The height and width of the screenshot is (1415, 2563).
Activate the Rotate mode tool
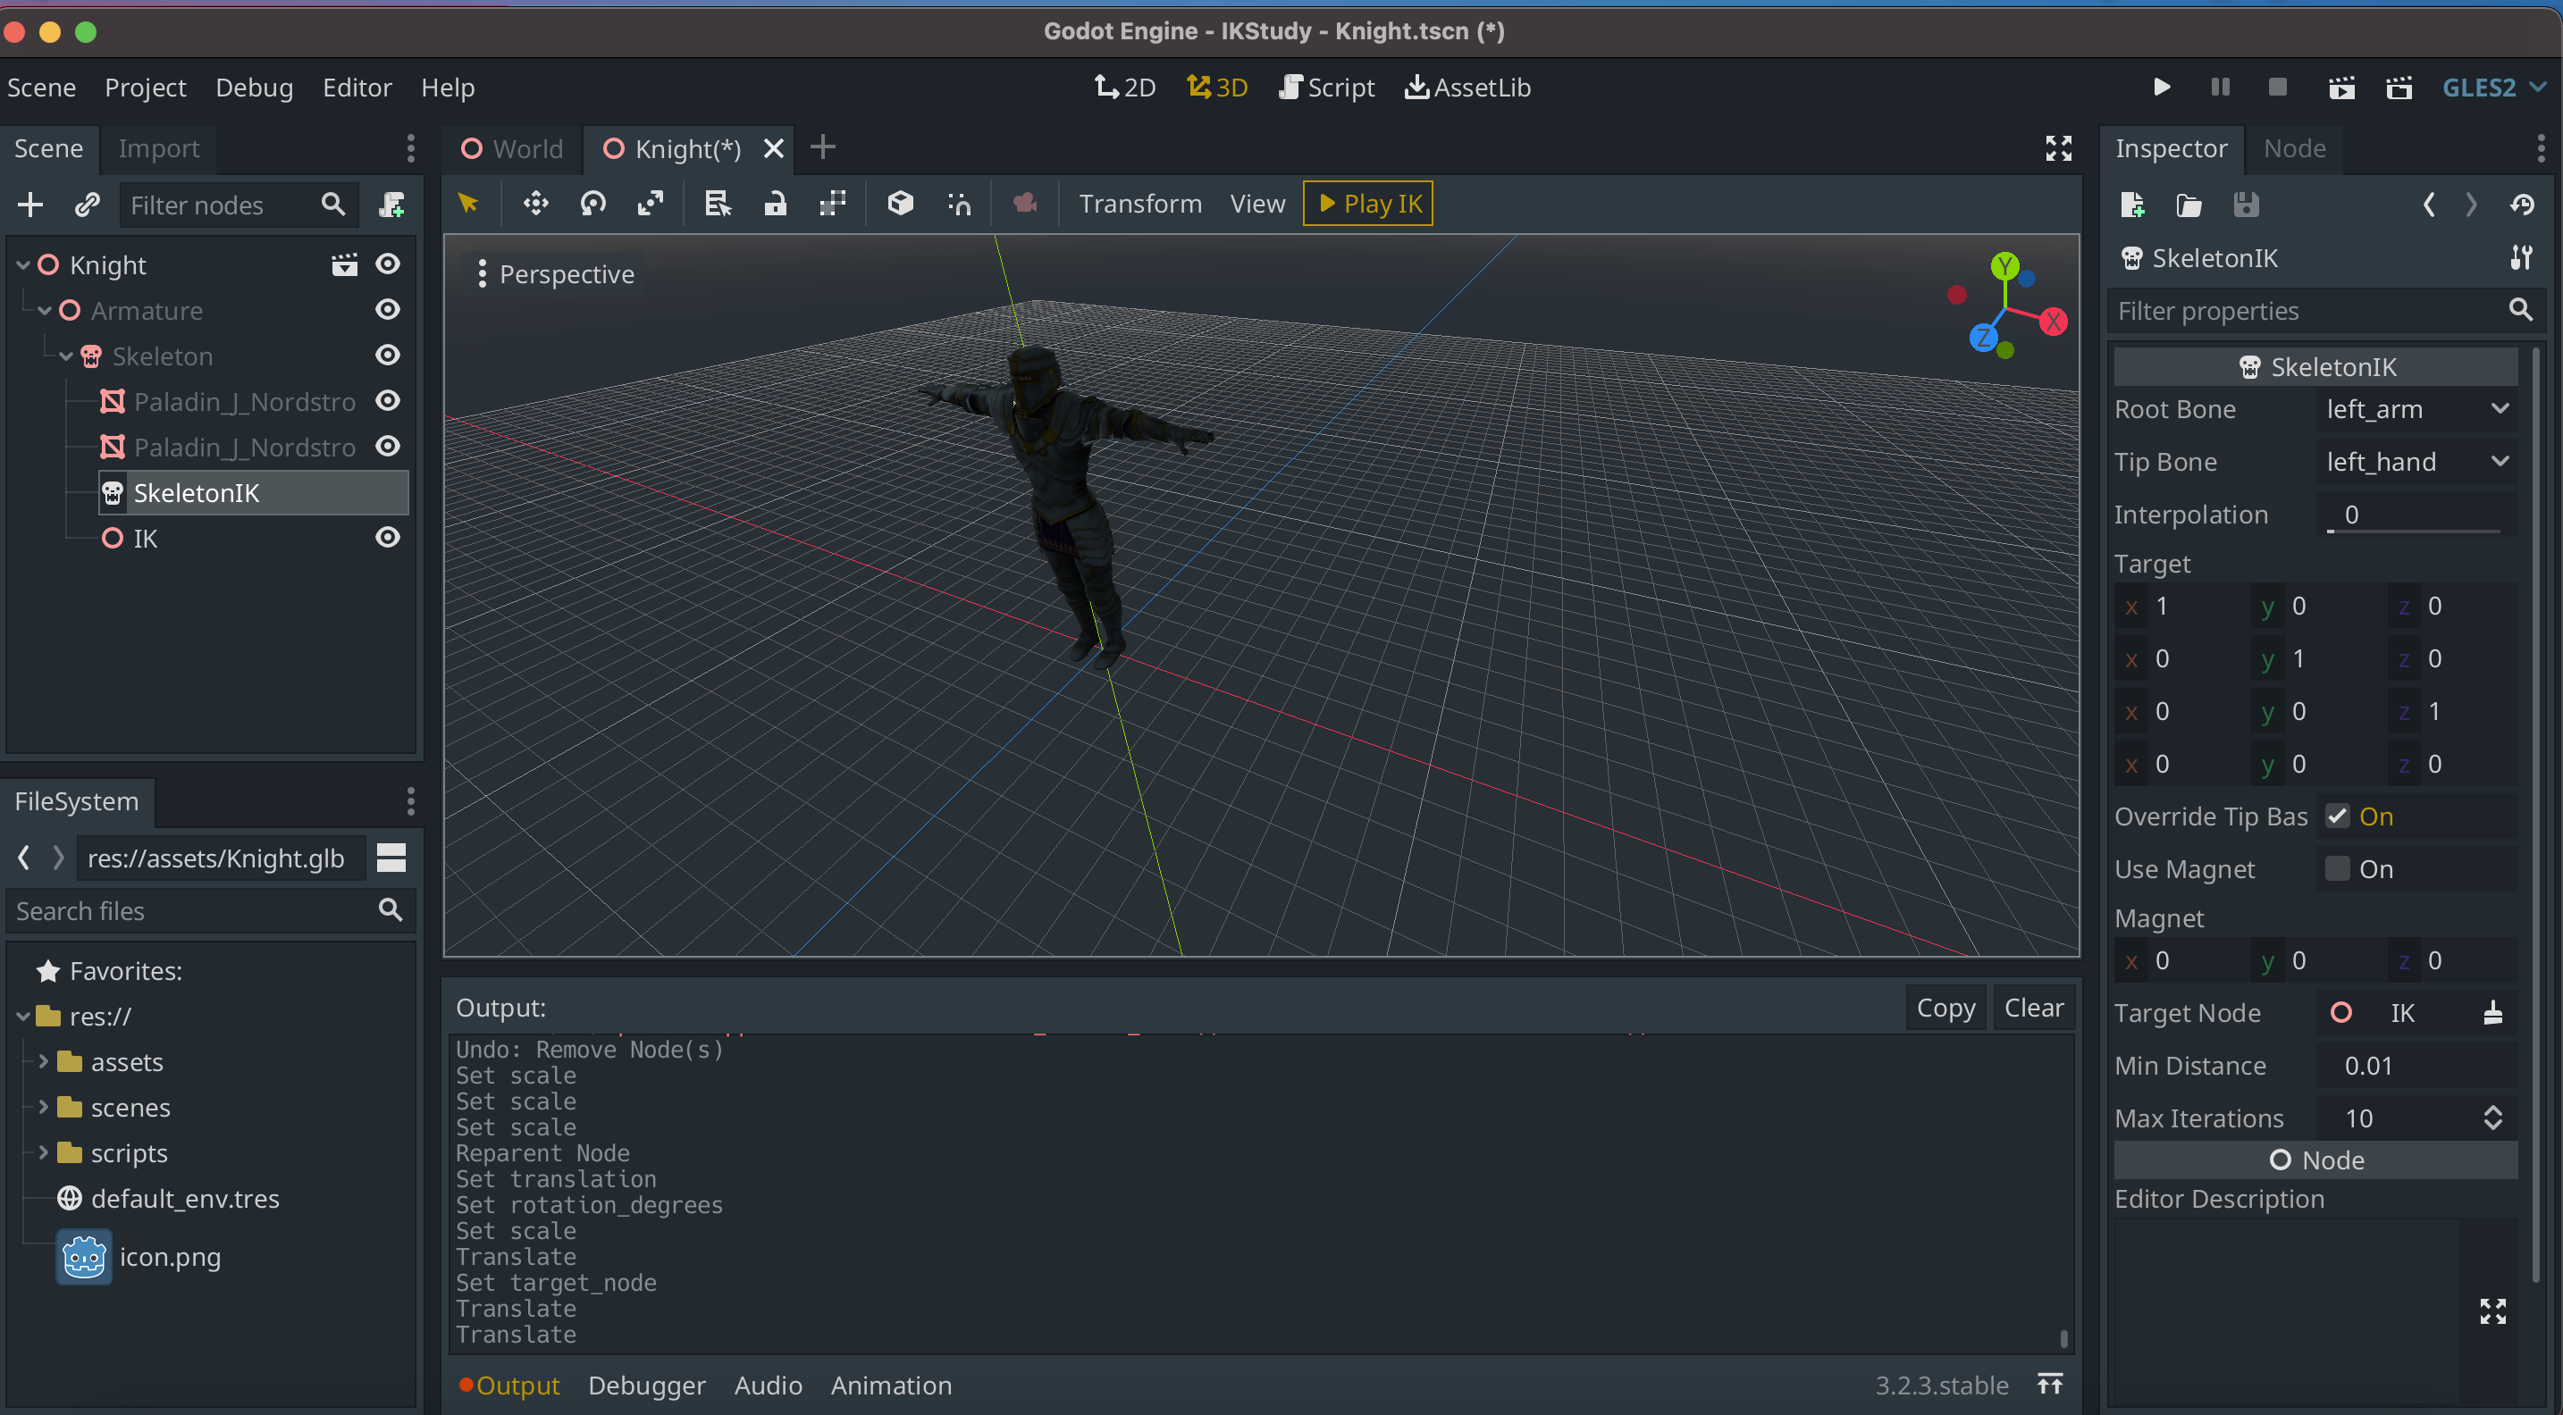[x=594, y=203]
